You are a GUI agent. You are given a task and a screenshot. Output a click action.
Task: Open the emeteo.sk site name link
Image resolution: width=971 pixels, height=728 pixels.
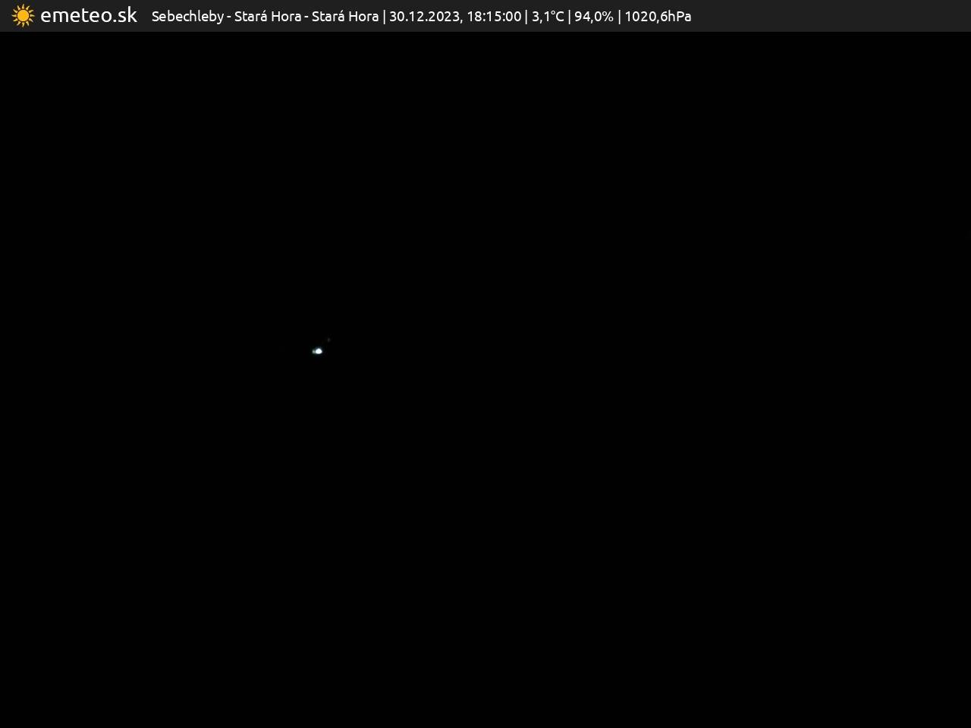click(88, 16)
